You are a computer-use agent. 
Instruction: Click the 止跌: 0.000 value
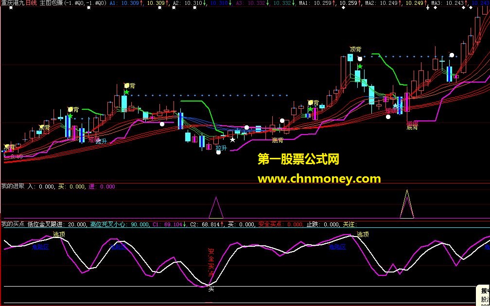322,224
